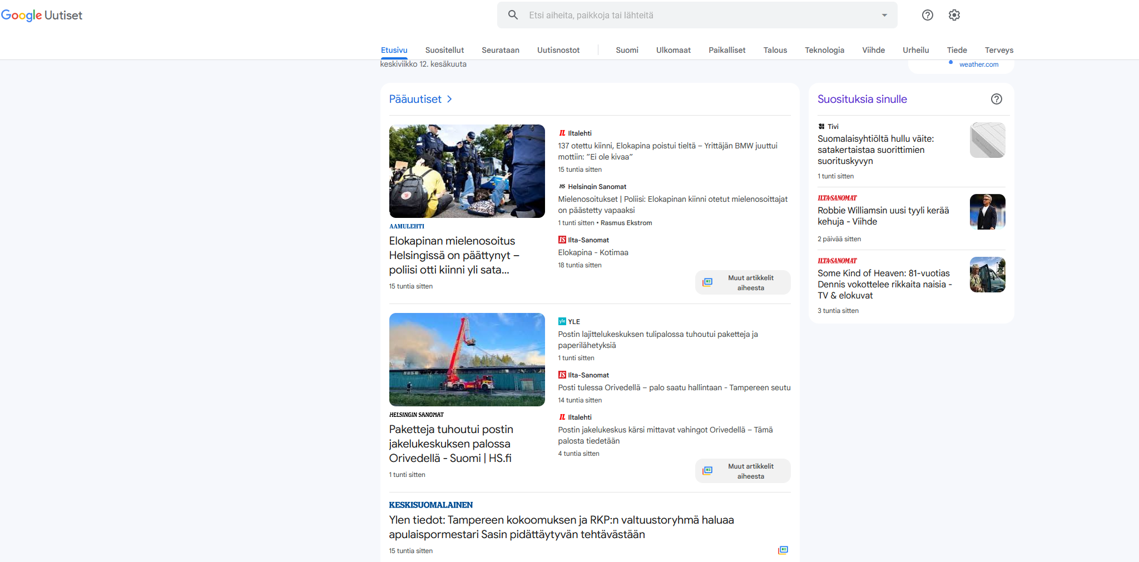Open the 'Elokapina - Kotimaa' article
The height and width of the screenshot is (562, 1139).
tap(593, 252)
